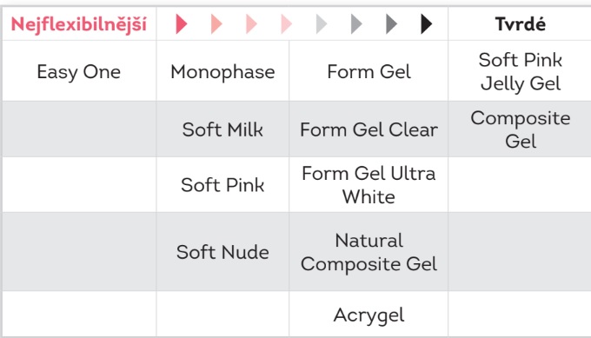Click the lightest gray arrow
The image size is (591, 338).
[x=321, y=24]
